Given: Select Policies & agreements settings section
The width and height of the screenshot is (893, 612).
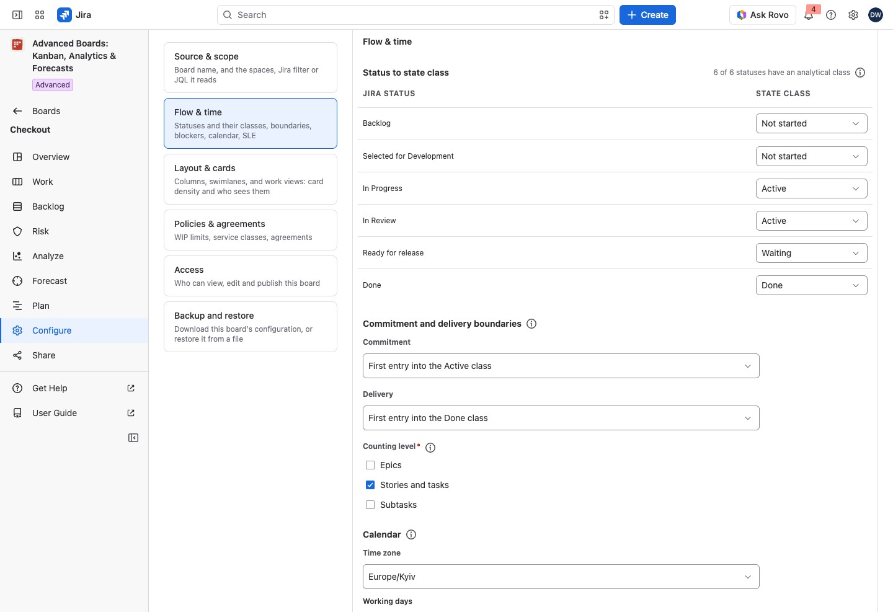Looking at the screenshot, I should click(251, 230).
